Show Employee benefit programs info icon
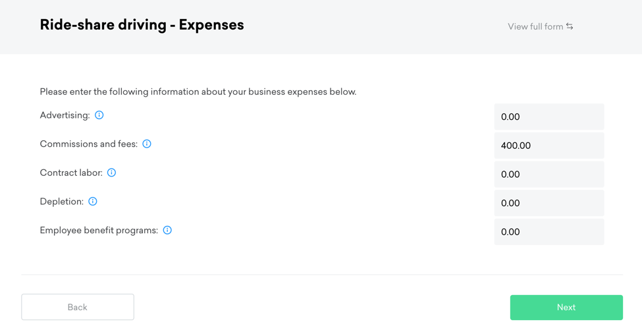 (x=167, y=230)
